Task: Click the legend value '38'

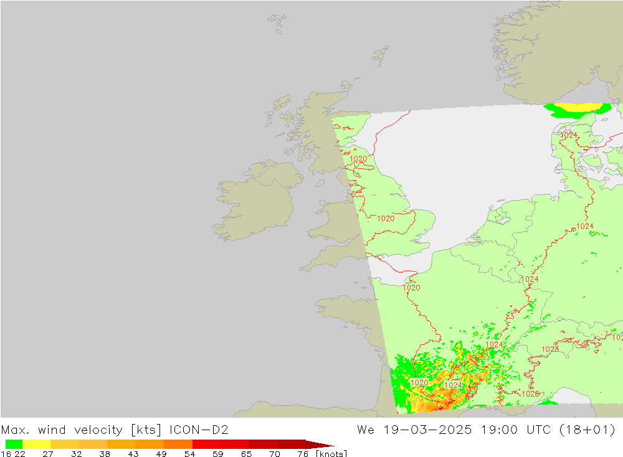Action: (x=105, y=454)
